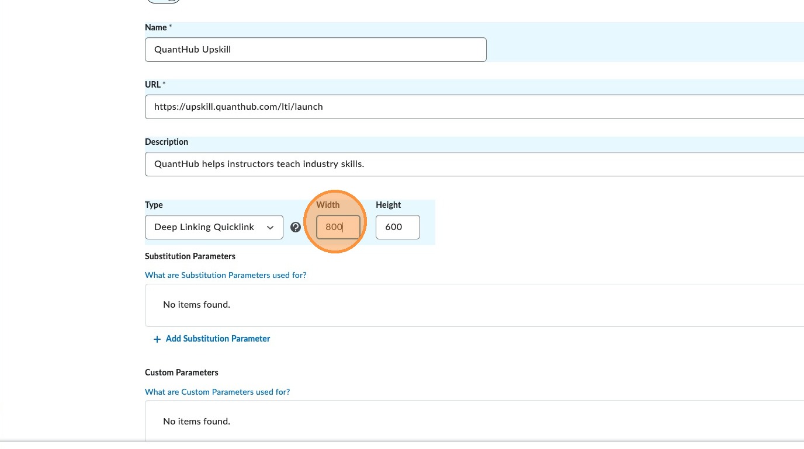
Task: Click 'No items found' under Substitution Parameters
Action: coord(196,305)
